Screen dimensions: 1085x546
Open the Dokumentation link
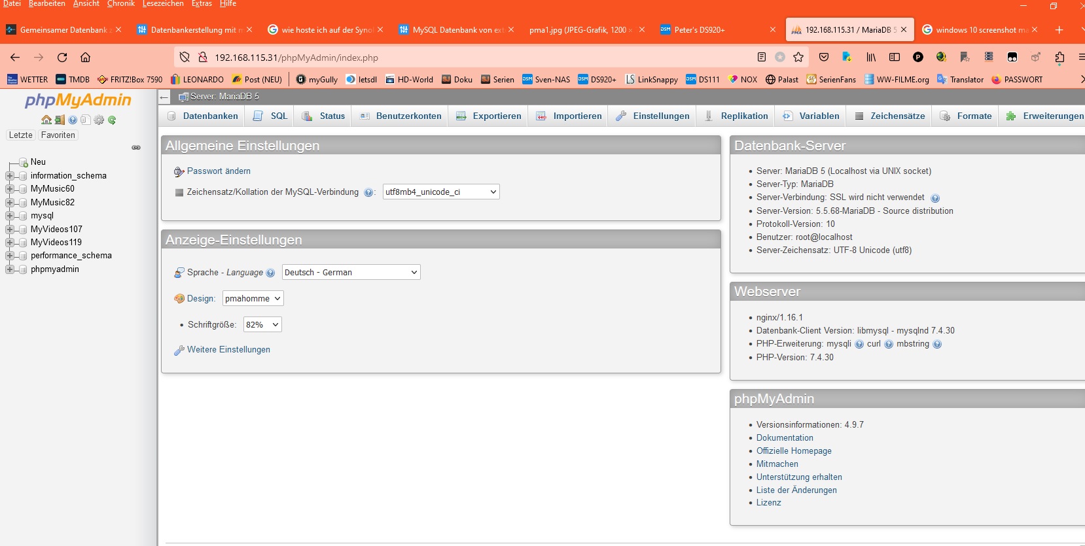point(785,438)
